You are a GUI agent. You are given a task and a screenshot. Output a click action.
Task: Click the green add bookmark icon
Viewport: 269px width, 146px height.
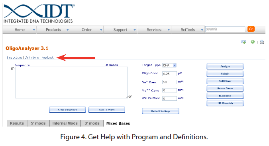[253, 42]
